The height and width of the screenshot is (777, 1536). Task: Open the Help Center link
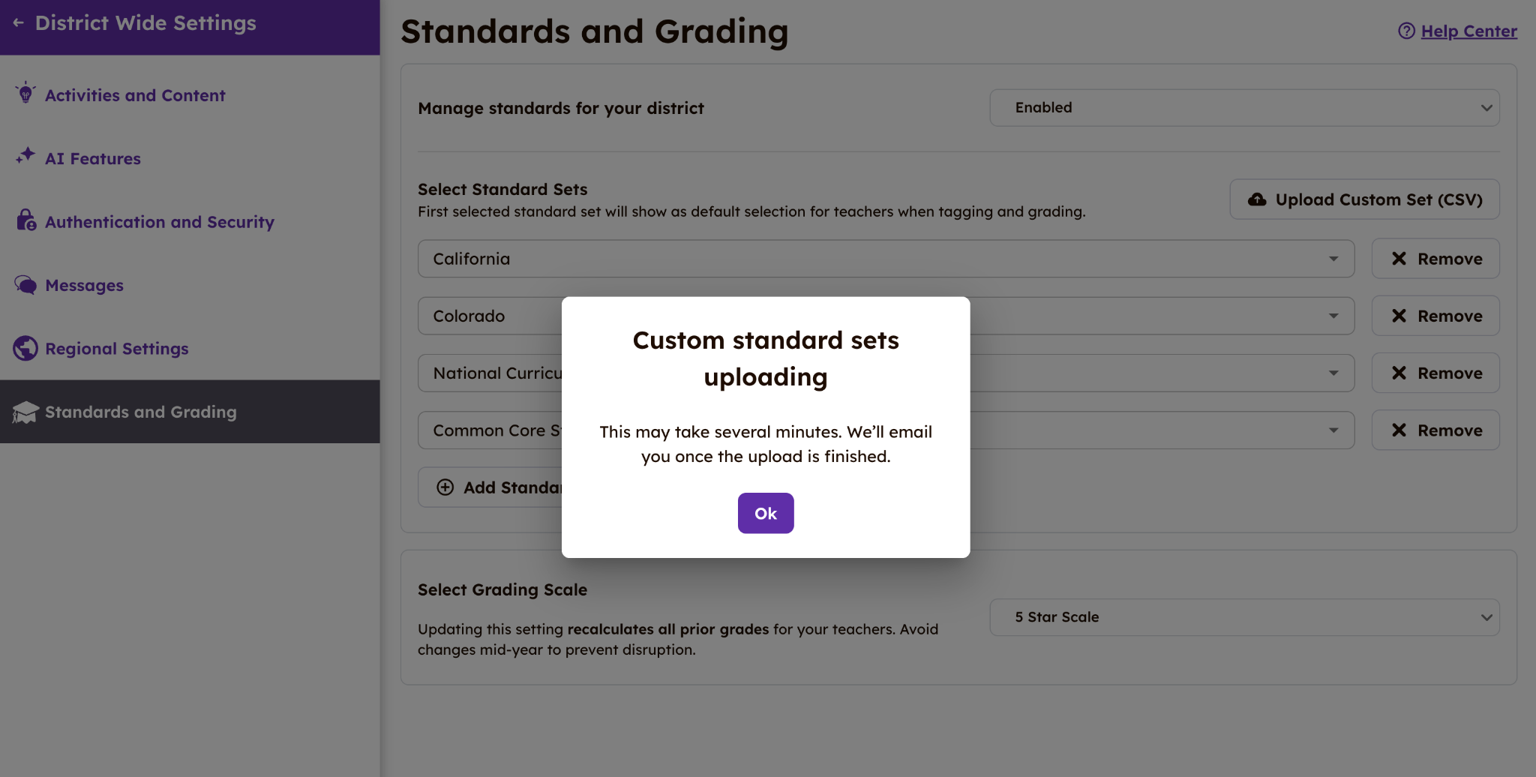[1468, 31]
